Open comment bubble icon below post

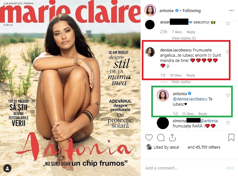click(161, 138)
